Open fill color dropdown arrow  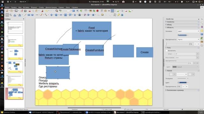(188, 35)
